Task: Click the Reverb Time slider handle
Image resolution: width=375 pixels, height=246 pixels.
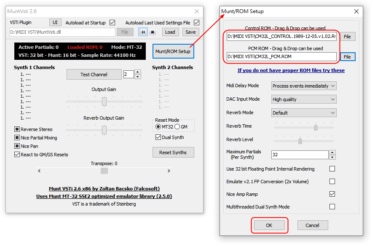Action: coord(316,127)
